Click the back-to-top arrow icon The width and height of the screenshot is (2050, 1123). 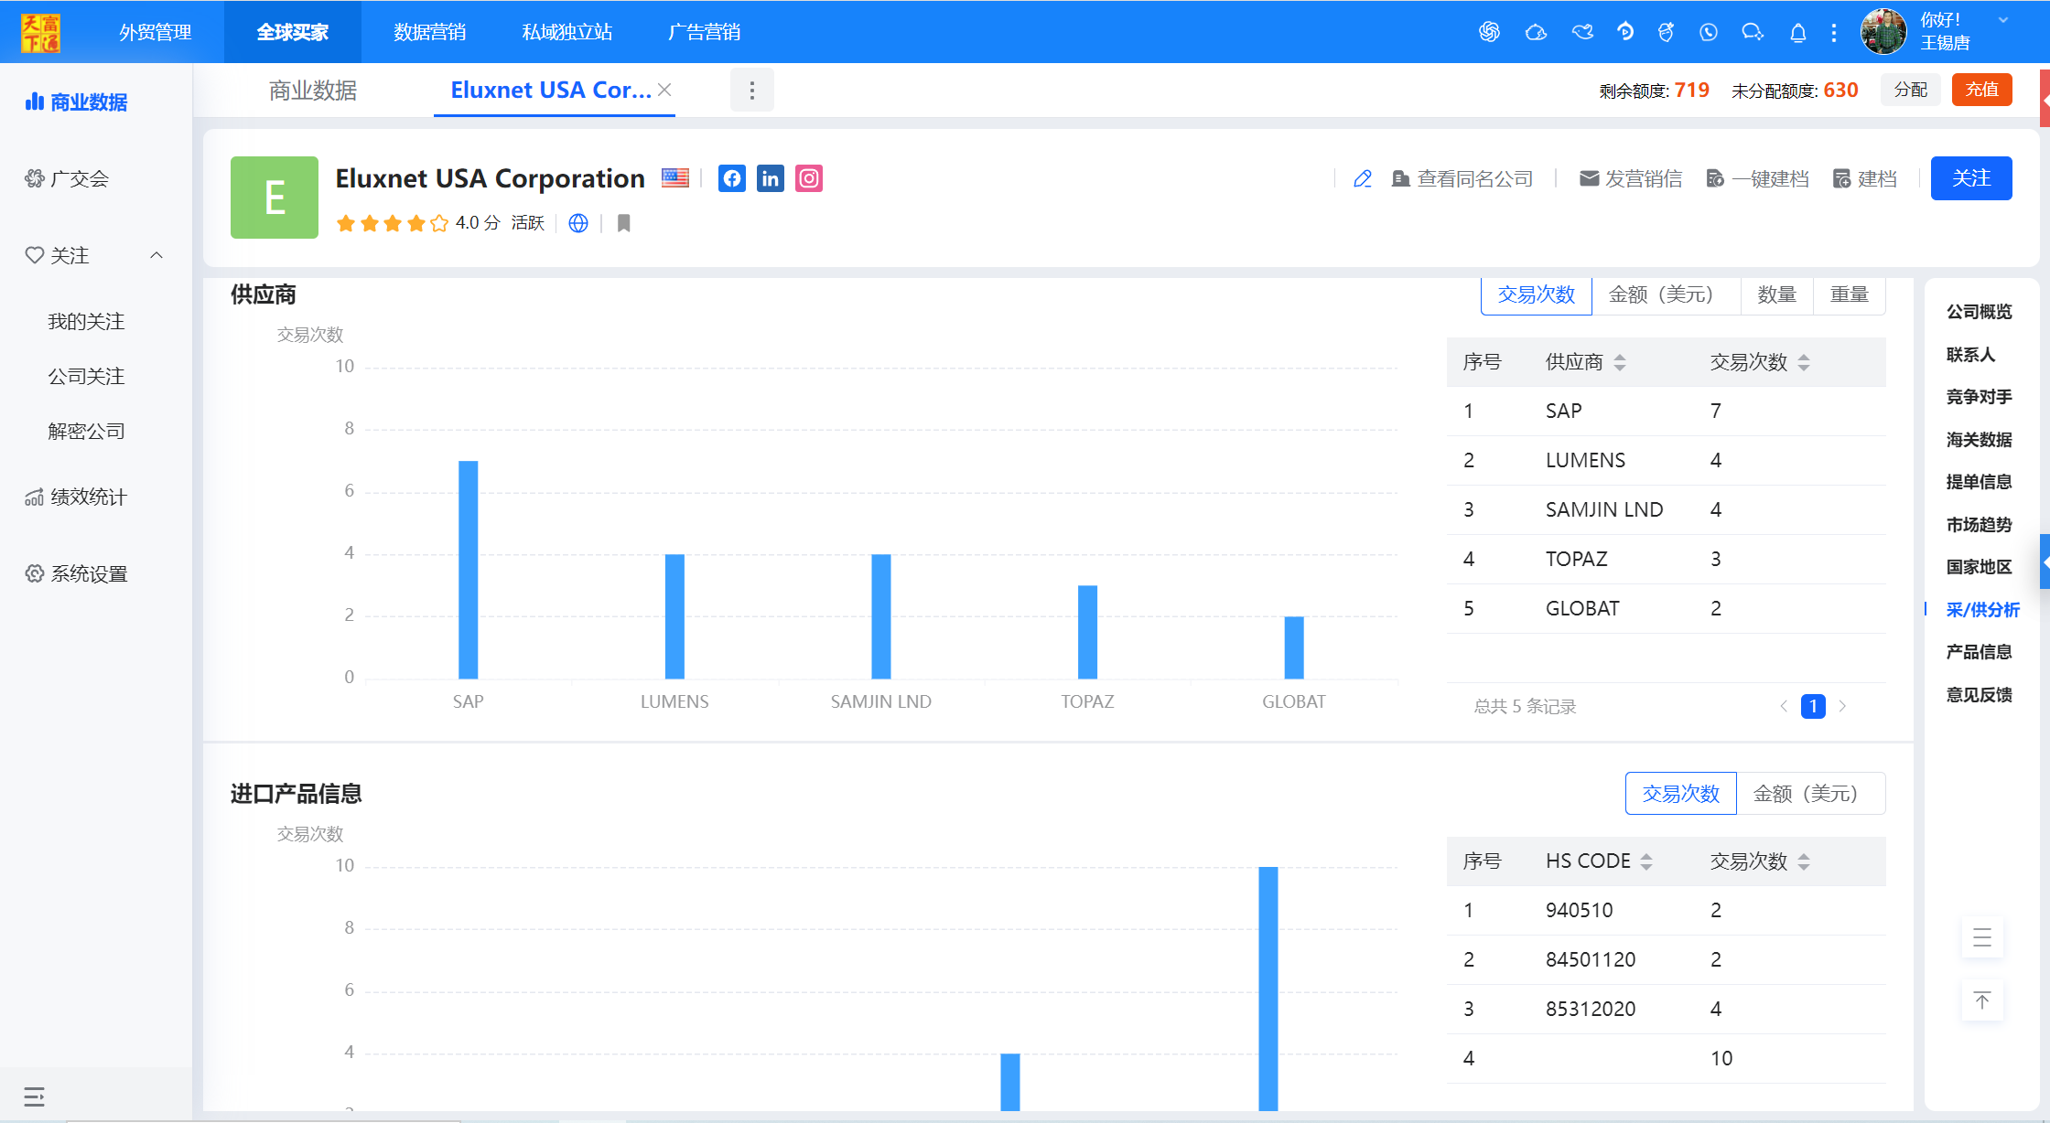tap(1982, 1000)
